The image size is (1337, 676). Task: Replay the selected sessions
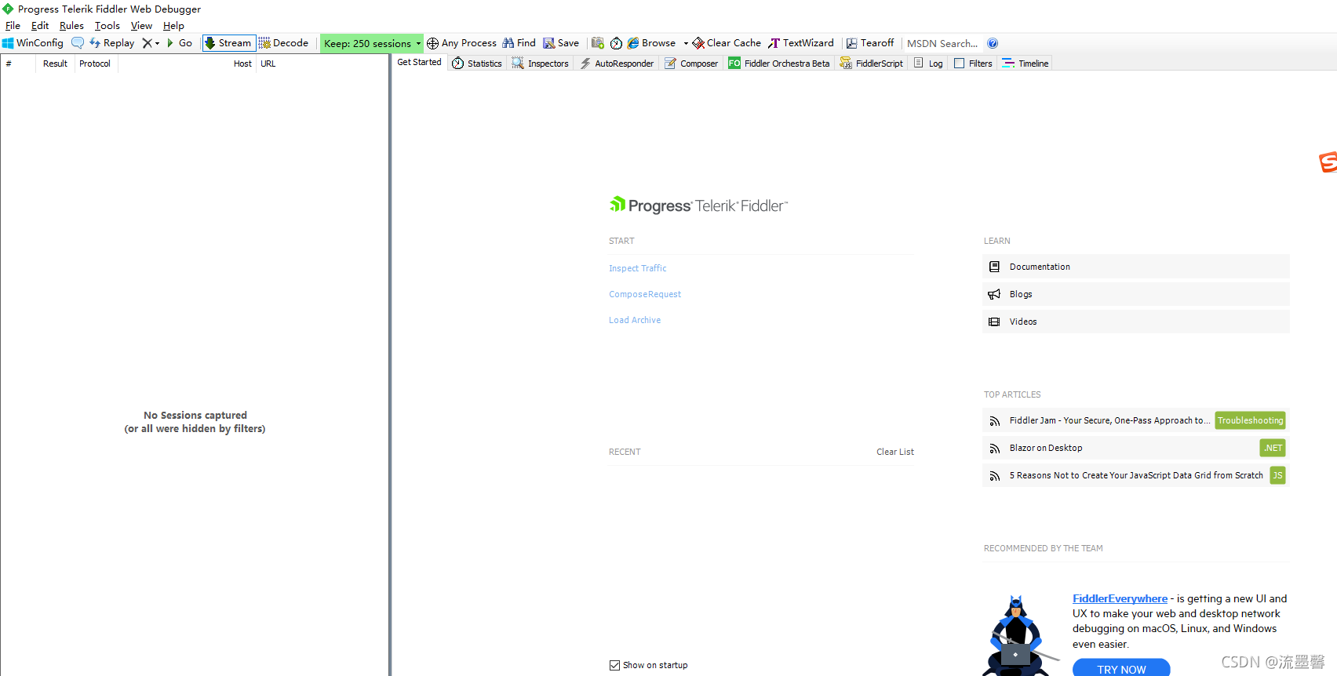click(x=111, y=43)
